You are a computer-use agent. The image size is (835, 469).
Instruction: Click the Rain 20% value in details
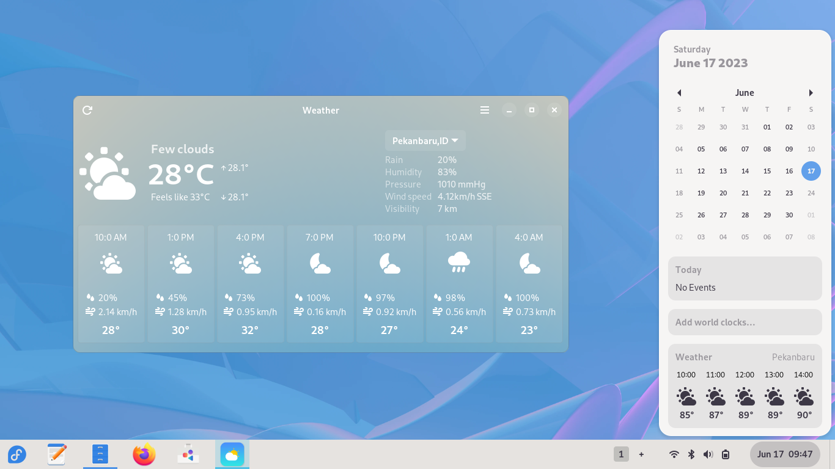(447, 160)
